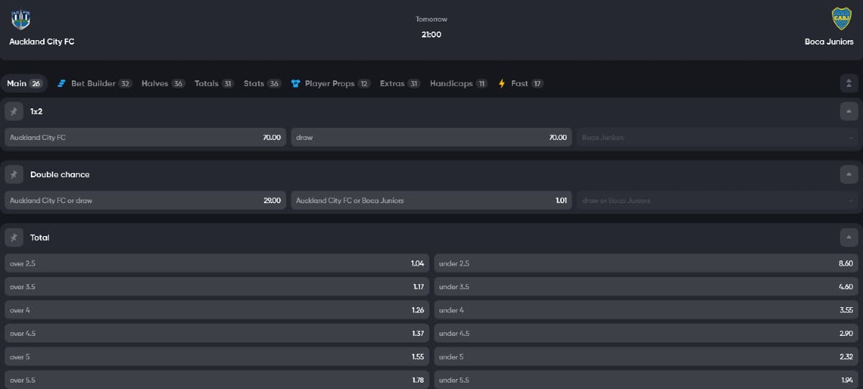Collapse the 1x2 section
The width and height of the screenshot is (863, 389).
849,111
